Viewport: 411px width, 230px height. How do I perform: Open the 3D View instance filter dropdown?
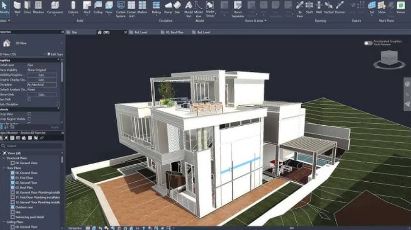[x=44, y=54]
